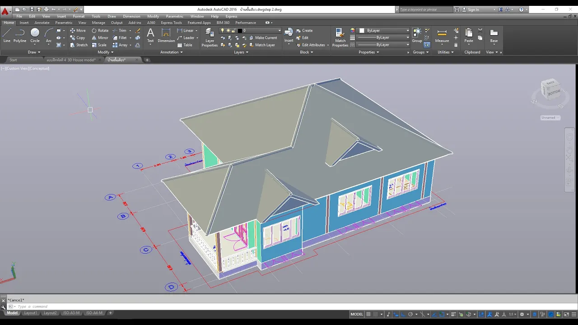Switch to the Layout1 tab
The height and width of the screenshot is (325, 578).
coord(30,313)
